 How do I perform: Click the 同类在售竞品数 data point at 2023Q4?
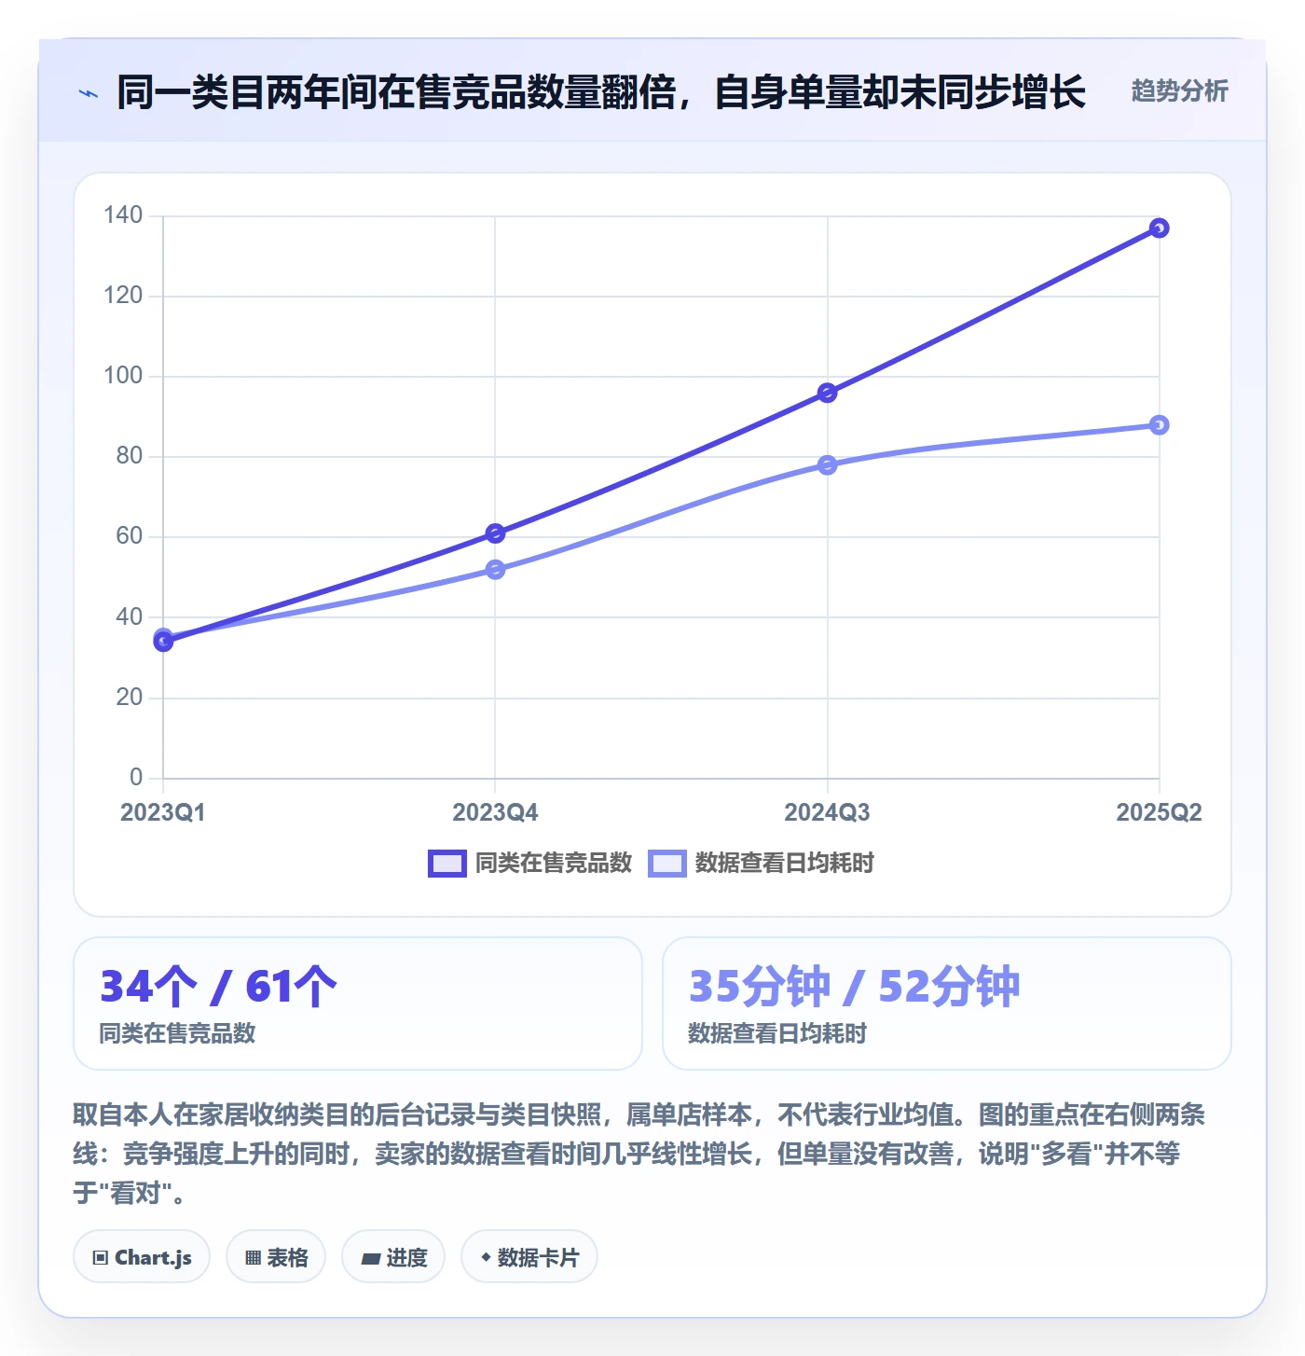coord(495,533)
